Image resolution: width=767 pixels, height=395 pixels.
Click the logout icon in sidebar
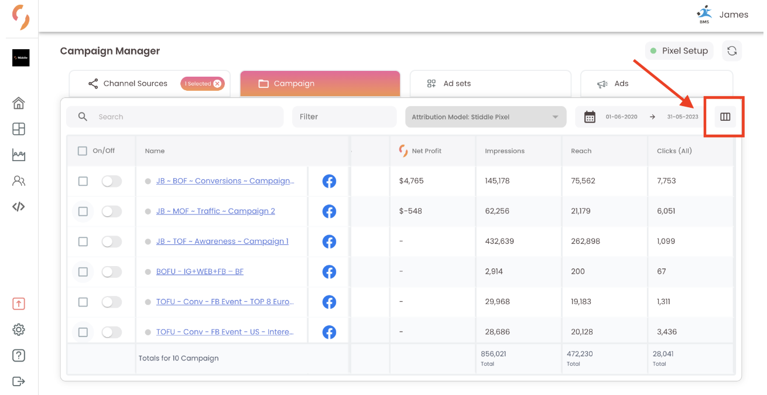pos(19,382)
